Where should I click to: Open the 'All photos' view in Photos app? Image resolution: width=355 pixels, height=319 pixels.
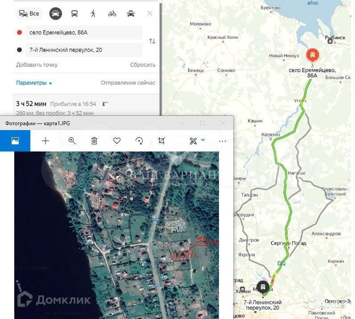15,141
